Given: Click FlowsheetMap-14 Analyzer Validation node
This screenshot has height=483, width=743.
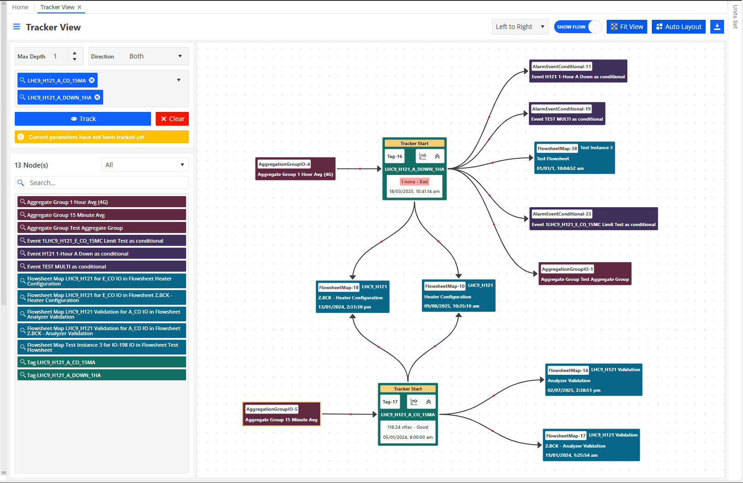Looking at the screenshot, I should [594, 380].
